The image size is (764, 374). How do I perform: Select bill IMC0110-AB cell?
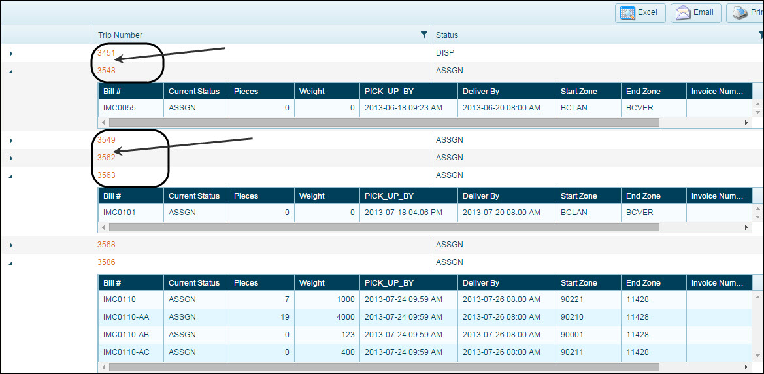[x=131, y=335]
